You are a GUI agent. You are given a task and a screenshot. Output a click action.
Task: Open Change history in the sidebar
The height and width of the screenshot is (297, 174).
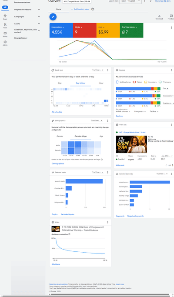(20, 38)
